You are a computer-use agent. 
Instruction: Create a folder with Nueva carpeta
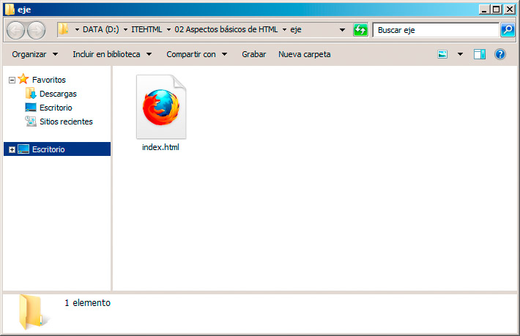pyautogui.click(x=305, y=54)
